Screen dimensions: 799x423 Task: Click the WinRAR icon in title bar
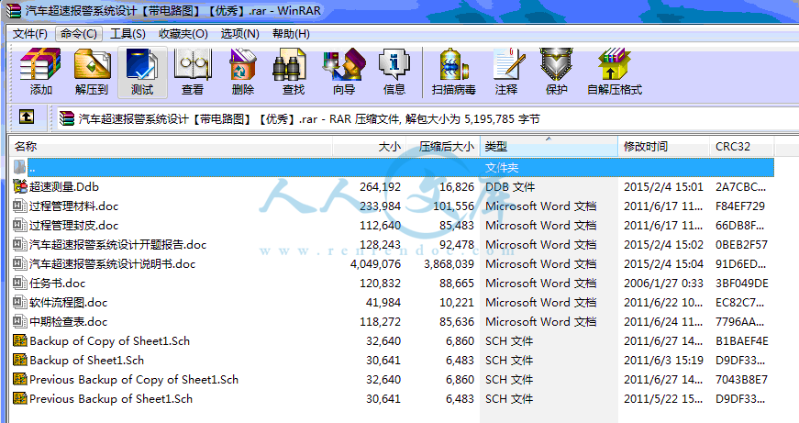(13, 10)
